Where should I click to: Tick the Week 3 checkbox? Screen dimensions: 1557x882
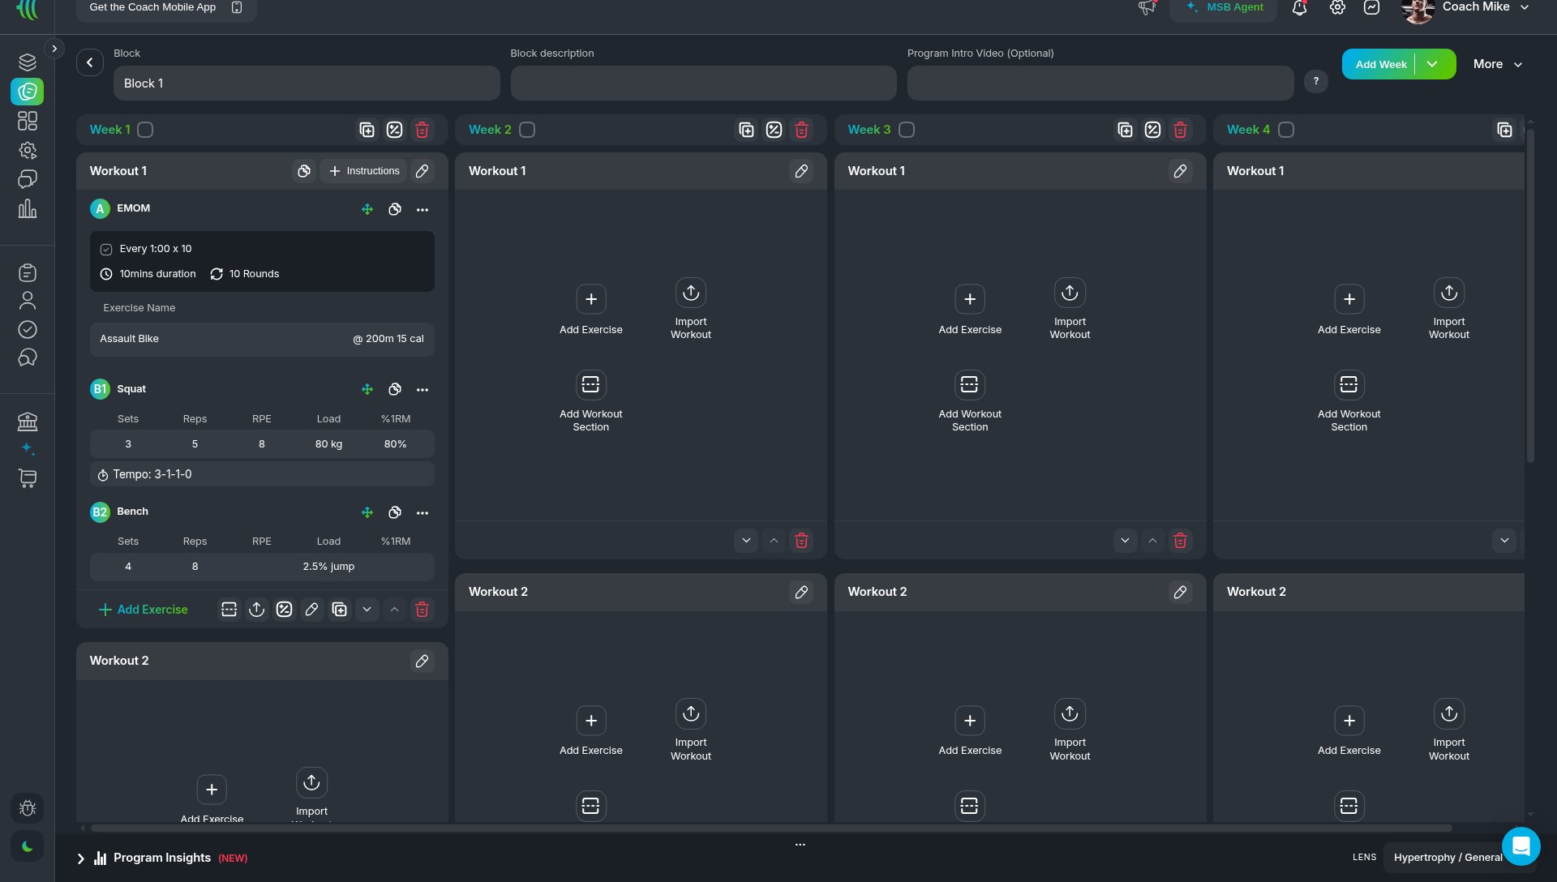coord(907,130)
